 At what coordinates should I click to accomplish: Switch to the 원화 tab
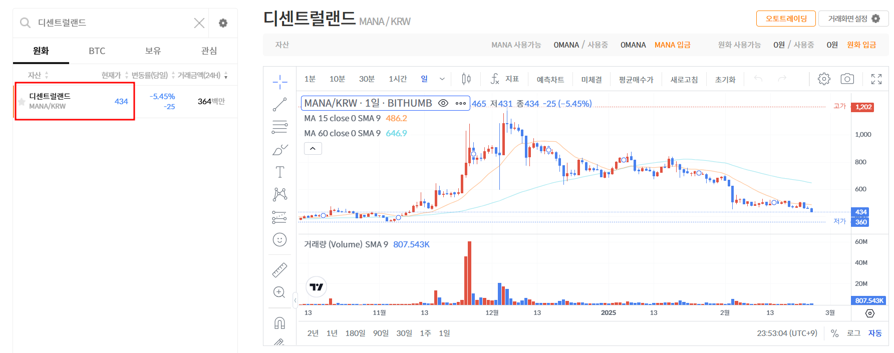41,51
